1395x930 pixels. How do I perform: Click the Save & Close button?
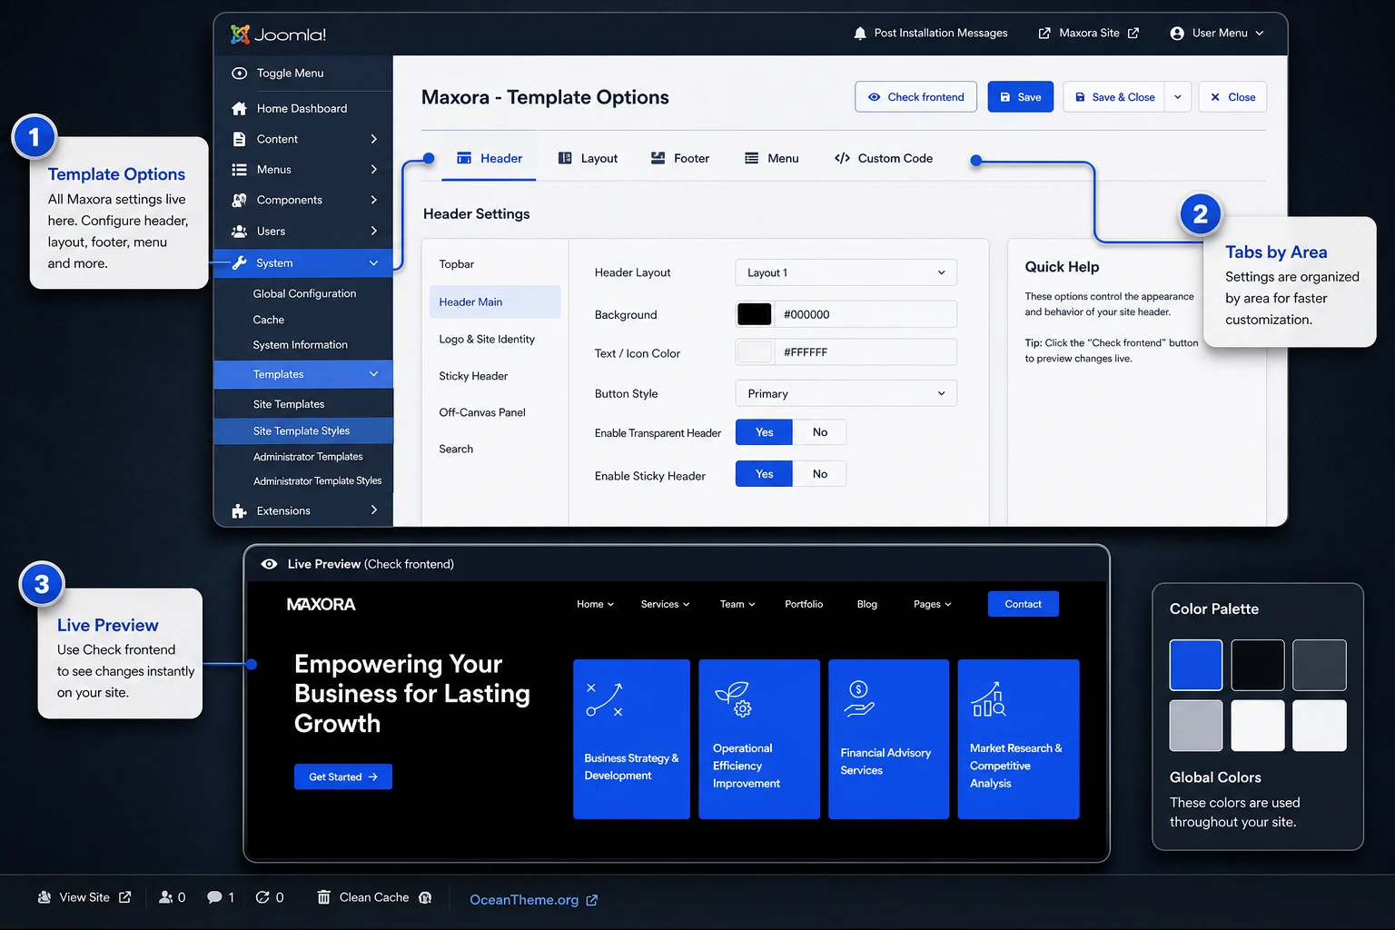(1114, 97)
